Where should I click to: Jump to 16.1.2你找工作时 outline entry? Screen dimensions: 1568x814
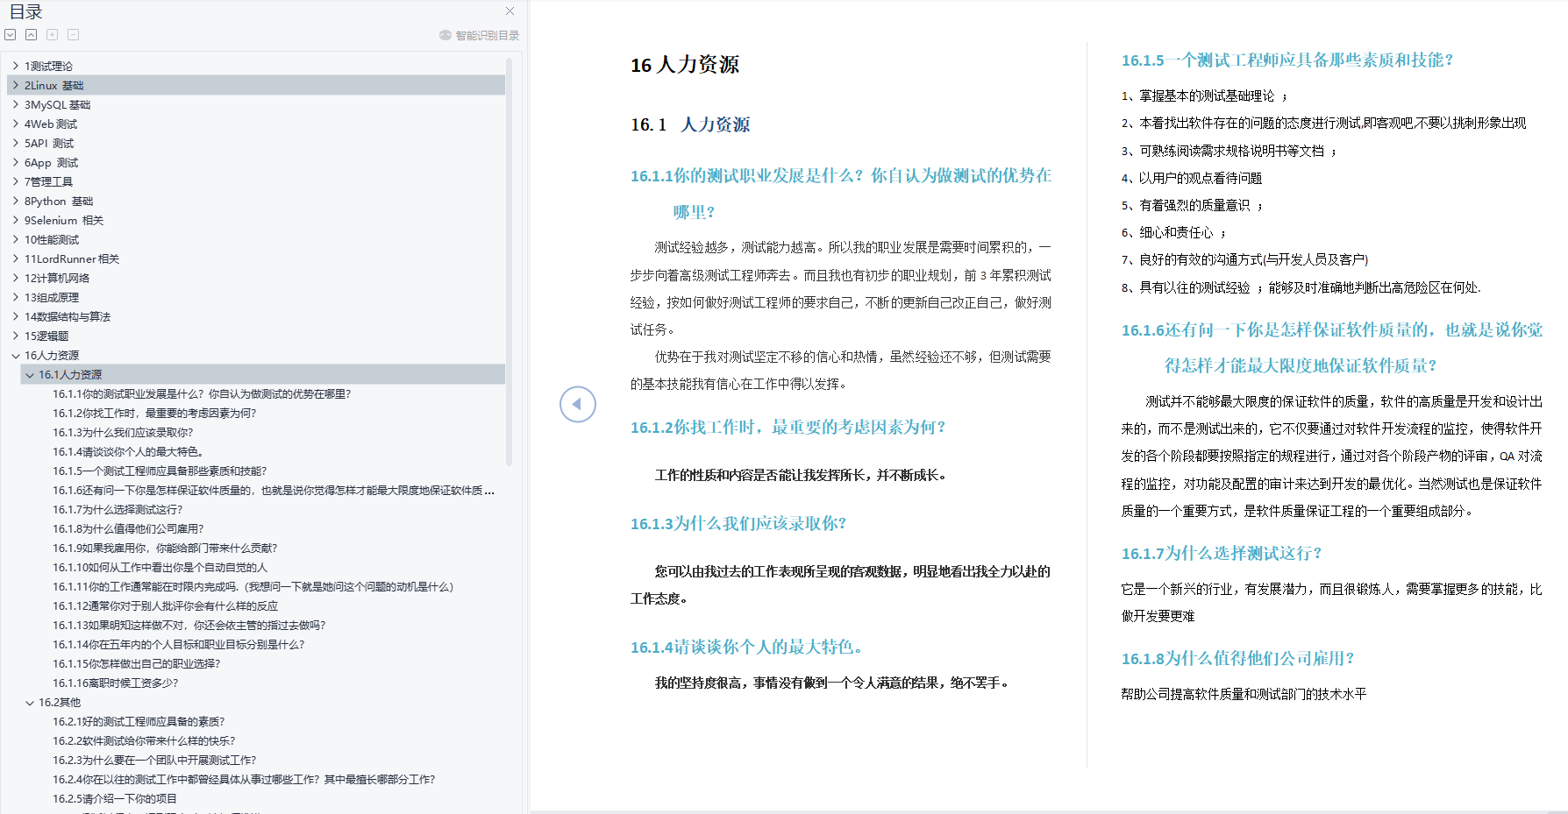[x=154, y=414]
